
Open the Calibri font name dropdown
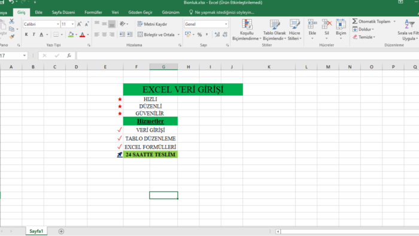pyautogui.click(x=57, y=25)
